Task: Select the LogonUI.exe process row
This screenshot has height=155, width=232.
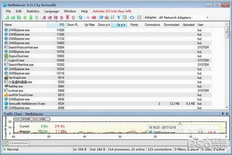Action: coord(107,60)
